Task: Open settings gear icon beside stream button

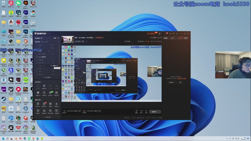Action: [146, 111]
